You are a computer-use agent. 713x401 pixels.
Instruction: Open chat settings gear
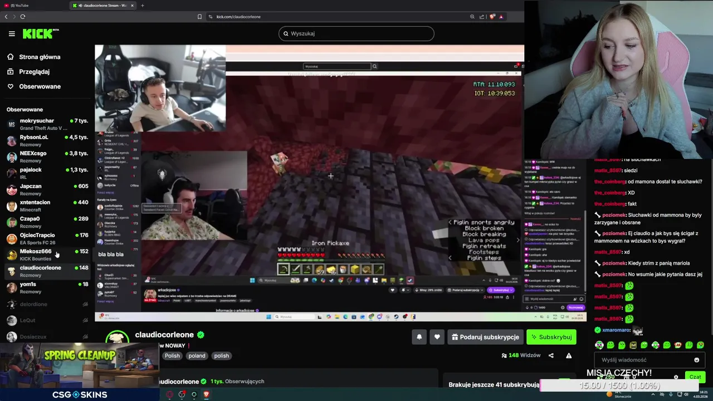(676, 377)
